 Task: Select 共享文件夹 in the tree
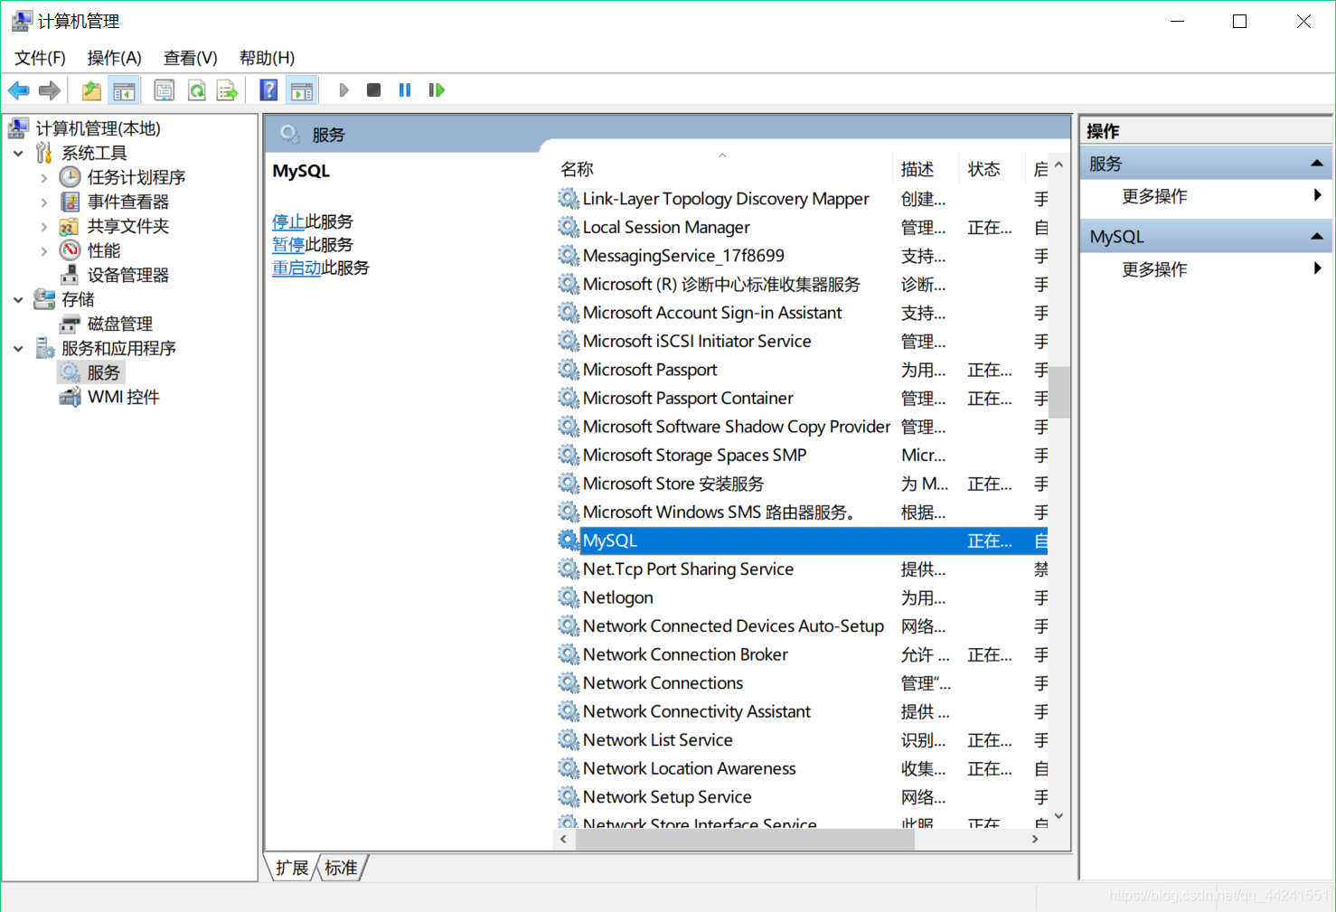pos(128,226)
